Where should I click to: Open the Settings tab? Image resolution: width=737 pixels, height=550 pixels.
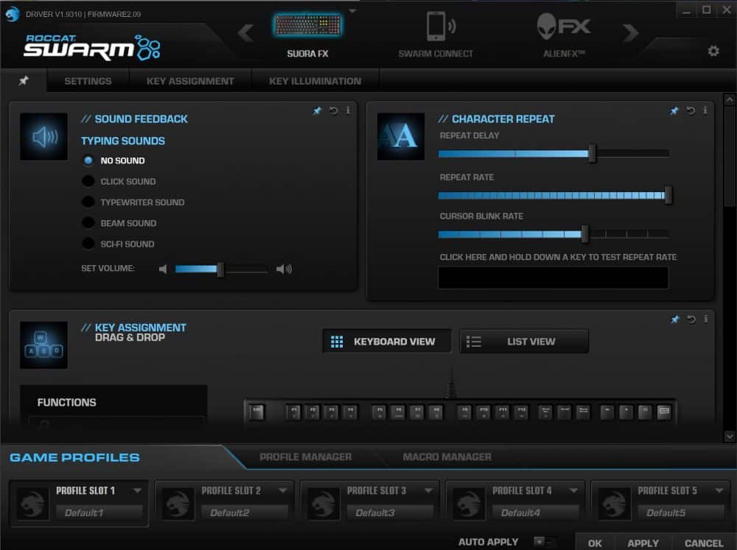[x=88, y=81]
